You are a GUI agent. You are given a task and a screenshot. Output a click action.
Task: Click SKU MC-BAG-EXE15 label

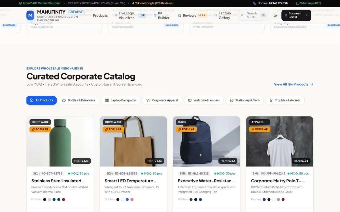(194, 174)
